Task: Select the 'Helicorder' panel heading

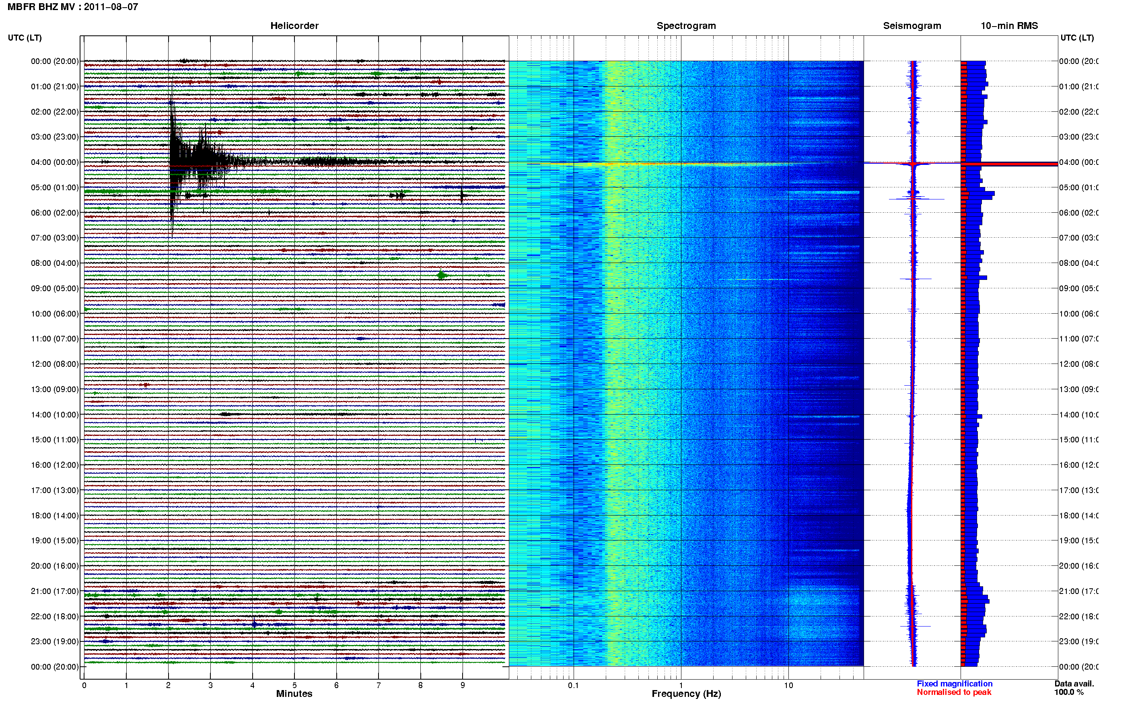Action: click(x=294, y=26)
